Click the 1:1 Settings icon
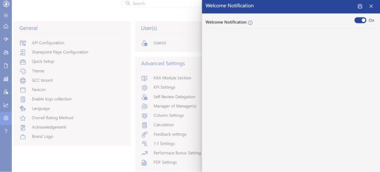The height and width of the screenshot is (172, 380). pos(145,144)
